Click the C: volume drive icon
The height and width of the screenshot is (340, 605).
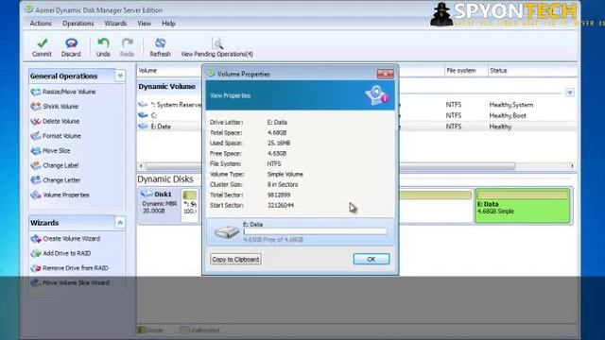[143, 115]
